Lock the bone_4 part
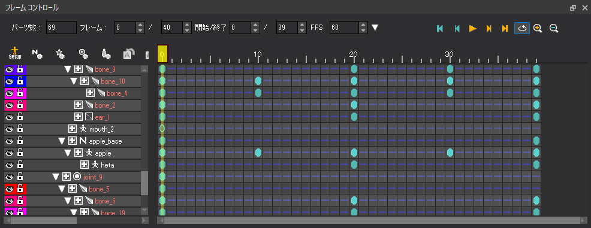Image resolution: width=591 pixels, height=228 pixels. pos(20,93)
